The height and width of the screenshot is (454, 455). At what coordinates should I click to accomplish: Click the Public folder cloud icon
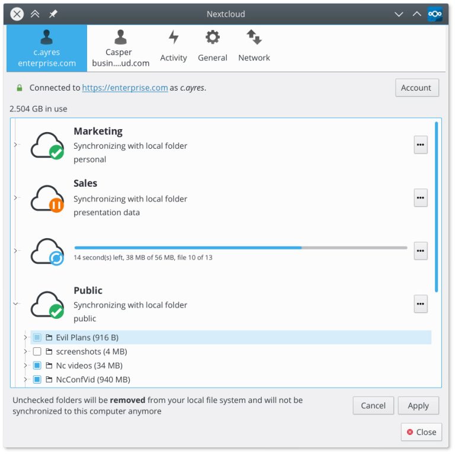click(x=47, y=304)
